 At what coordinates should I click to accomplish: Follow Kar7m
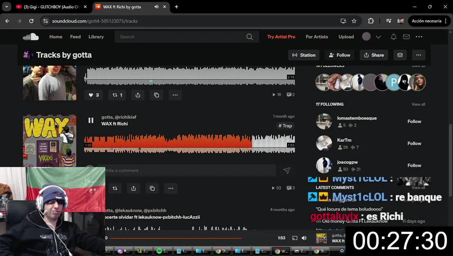point(414,144)
